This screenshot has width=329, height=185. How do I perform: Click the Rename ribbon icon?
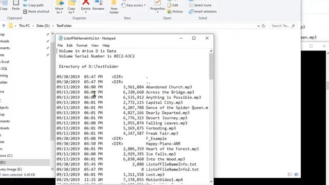(98, 6)
